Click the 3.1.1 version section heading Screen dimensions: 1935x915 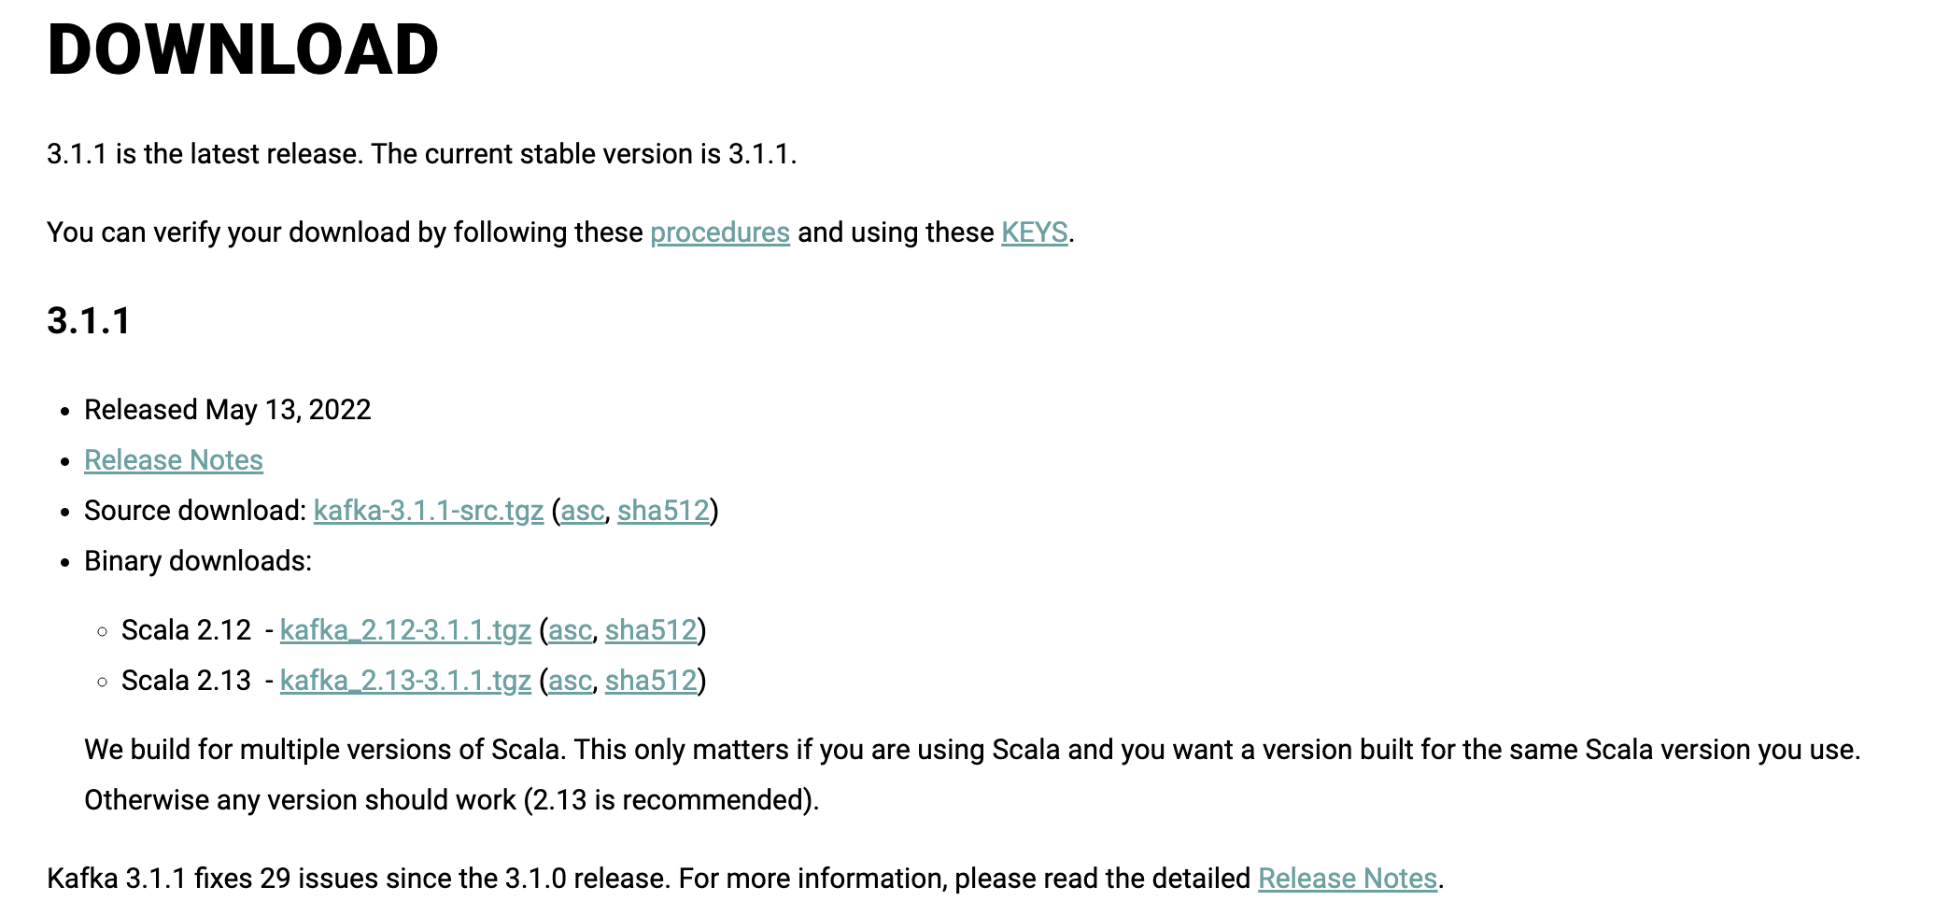click(89, 320)
